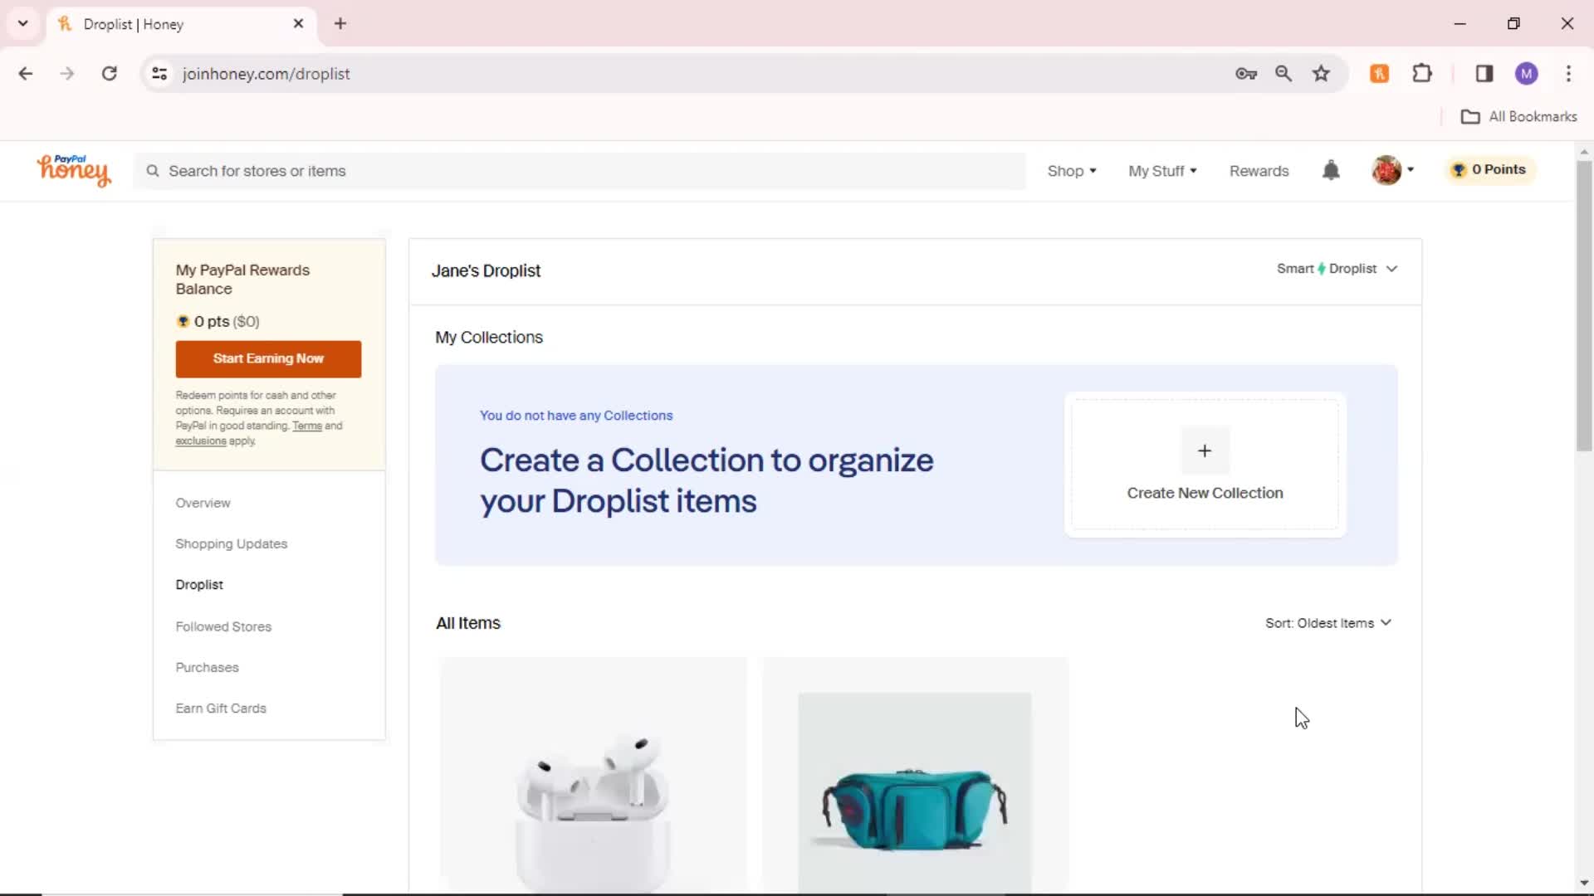Image resolution: width=1594 pixels, height=896 pixels.
Task: Click the page vertical scrollbar
Action: point(1584,307)
